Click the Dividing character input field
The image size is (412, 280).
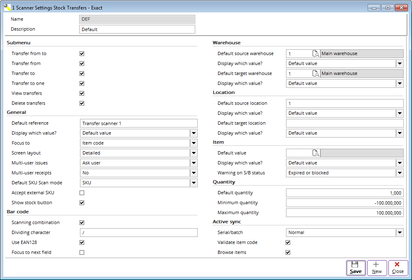(138, 232)
